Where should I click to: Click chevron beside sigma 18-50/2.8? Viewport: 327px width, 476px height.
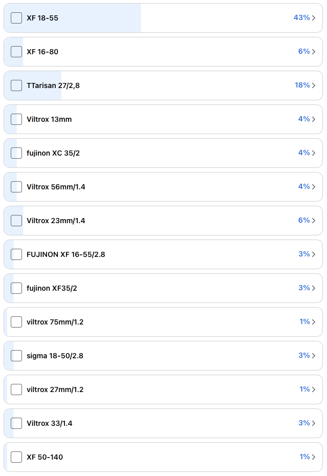click(314, 356)
